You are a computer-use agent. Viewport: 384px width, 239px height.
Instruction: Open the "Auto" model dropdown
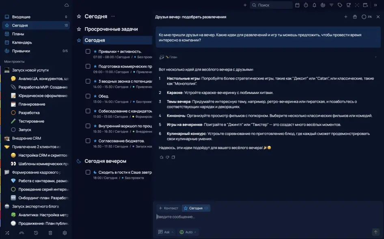click(x=188, y=232)
